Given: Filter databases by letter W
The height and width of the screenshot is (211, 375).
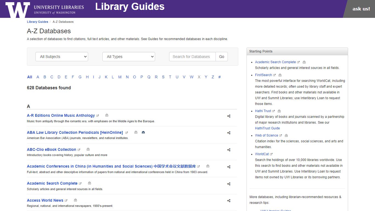Looking at the screenshot, I should (x=192, y=77).
